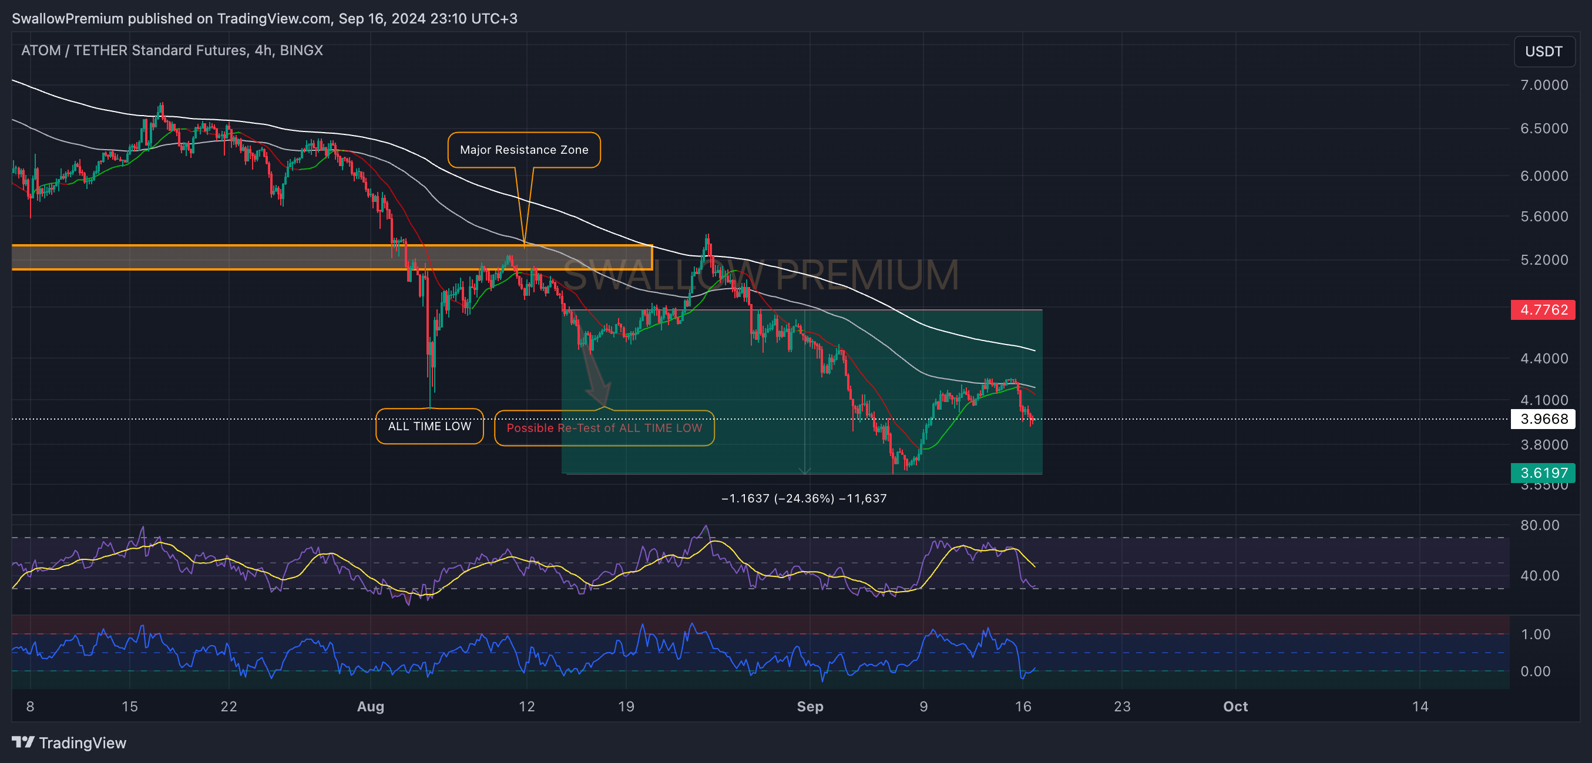Click the 19 date label on time axis
Image resolution: width=1592 pixels, height=763 pixels.
[x=626, y=706]
